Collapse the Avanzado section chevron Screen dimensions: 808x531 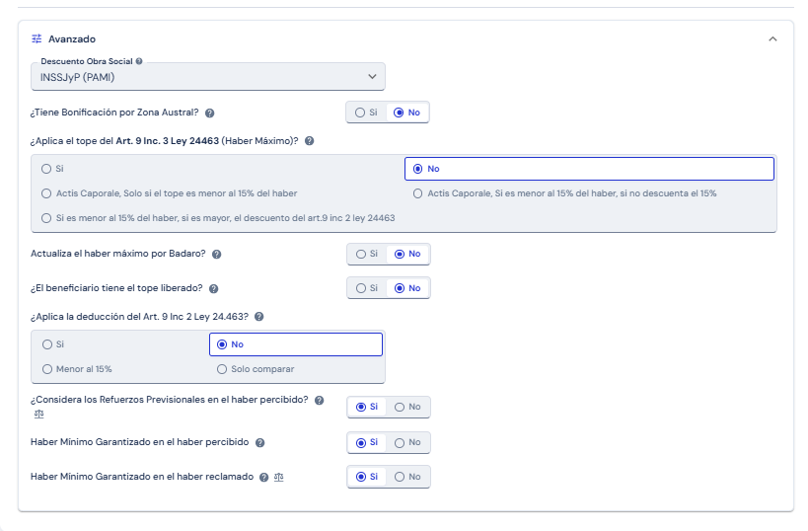[772, 39]
